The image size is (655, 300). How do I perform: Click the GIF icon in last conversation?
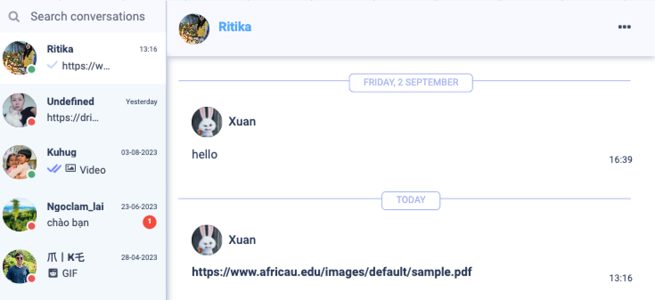(53, 273)
